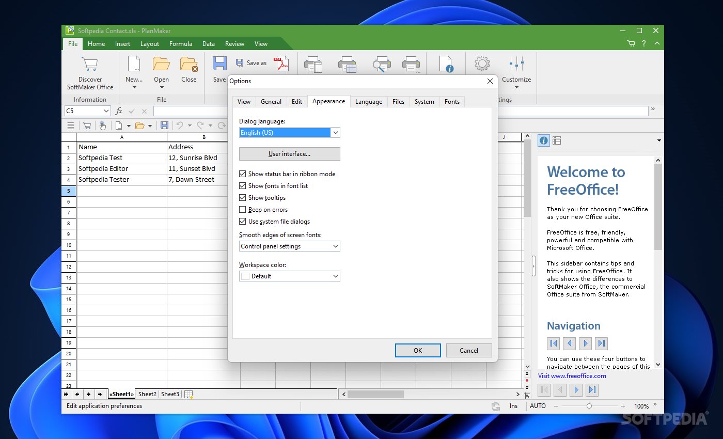The width and height of the screenshot is (723, 439).
Task: Click the horizontal scrollbar thumb
Action: click(375, 394)
